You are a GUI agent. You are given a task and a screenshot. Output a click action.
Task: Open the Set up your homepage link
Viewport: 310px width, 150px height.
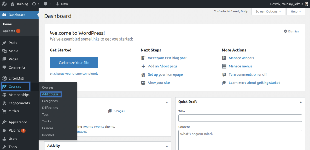pyautogui.click(x=165, y=75)
